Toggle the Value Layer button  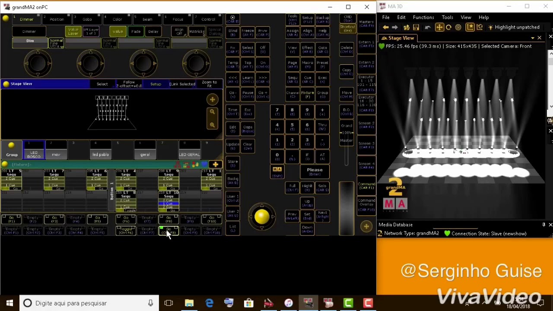(x=73, y=32)
